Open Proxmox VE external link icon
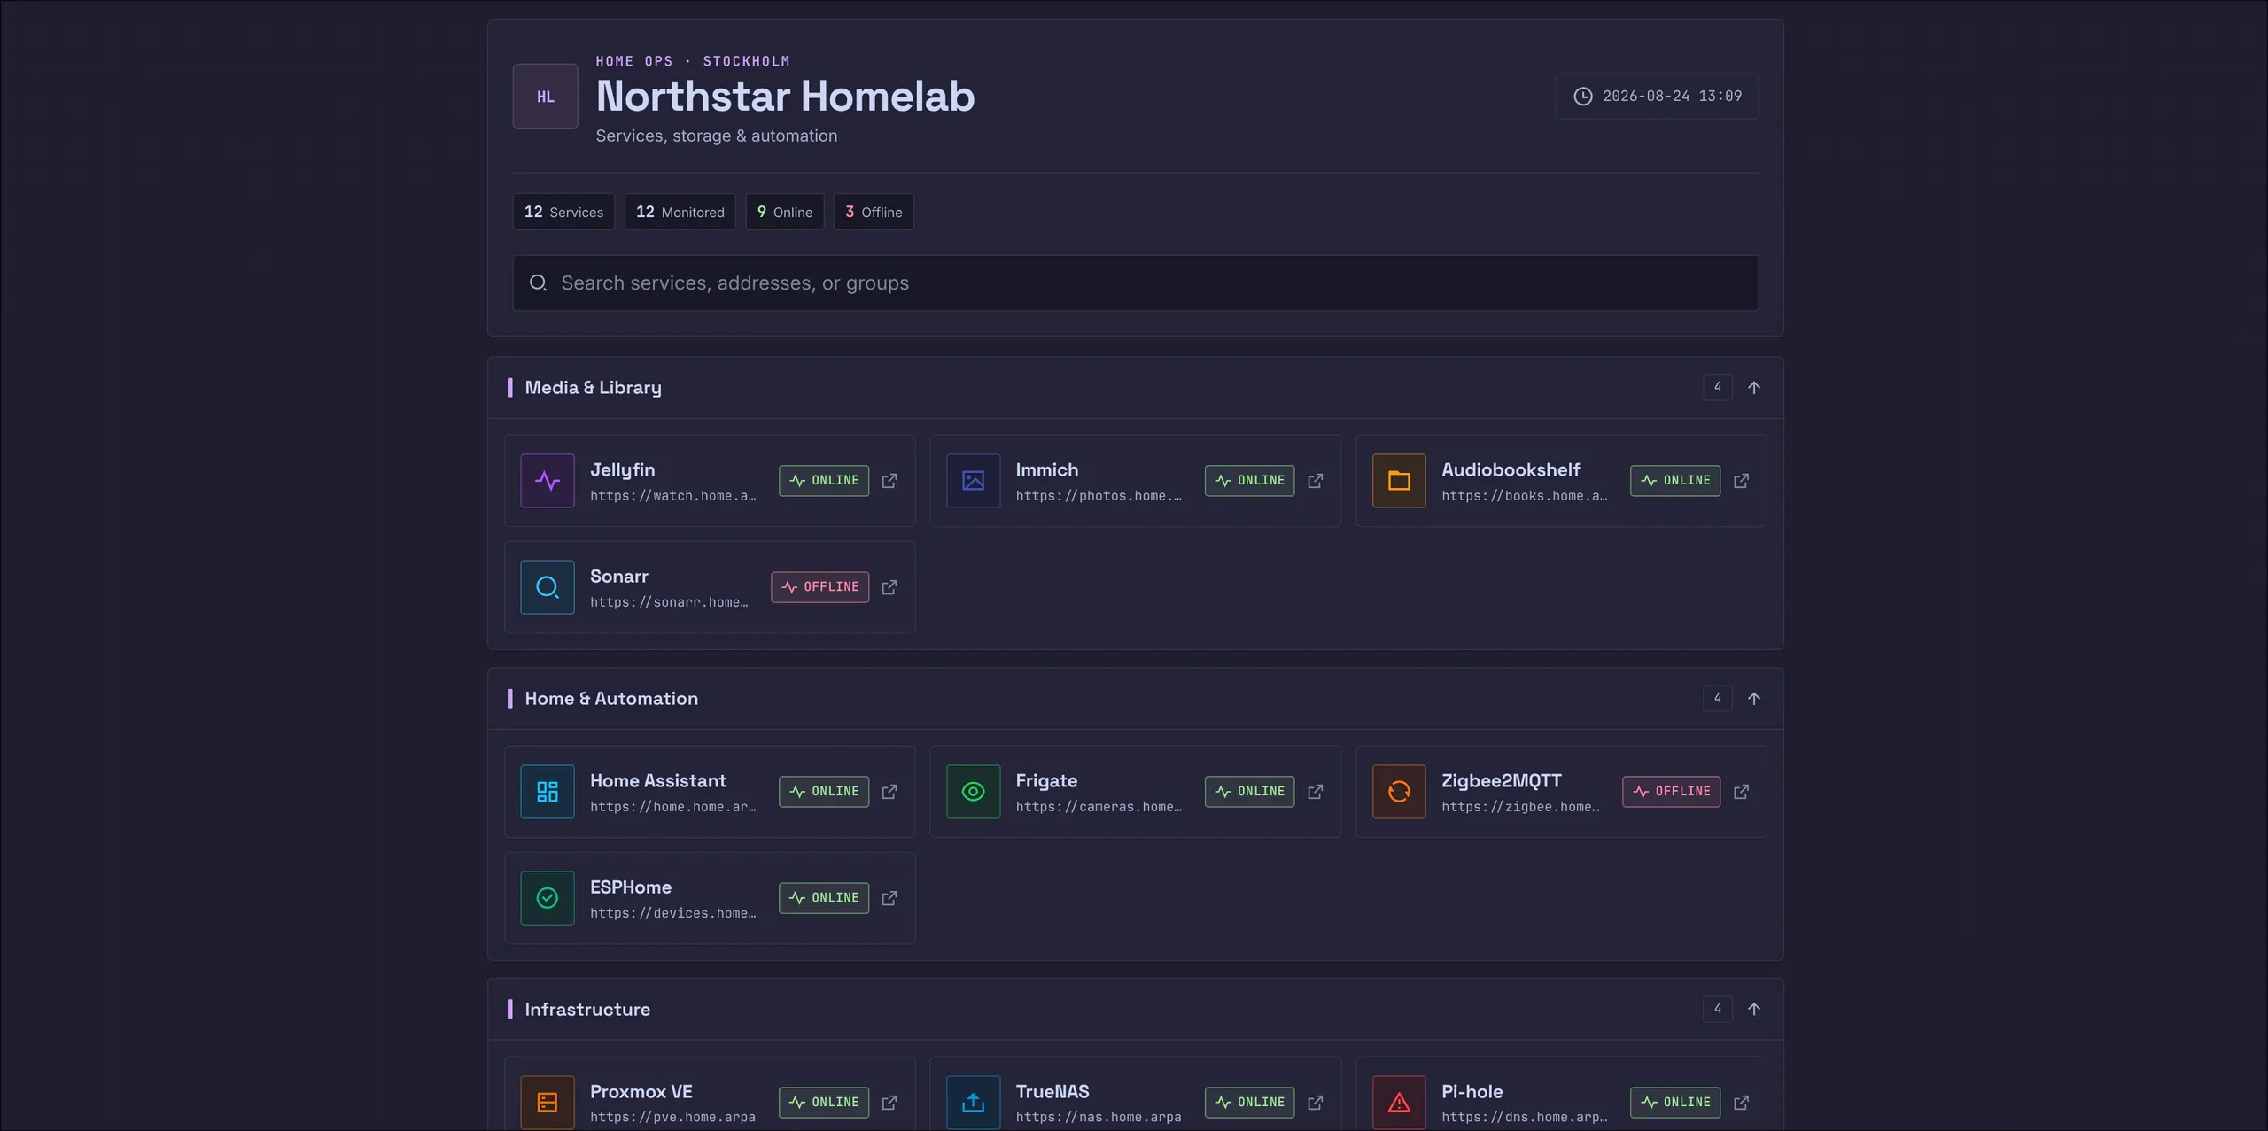 coord(889,1103)
